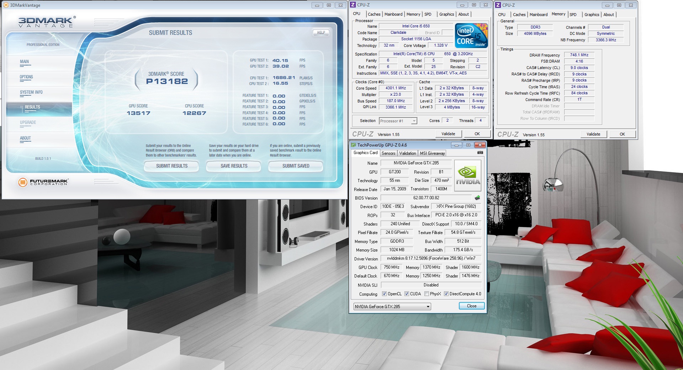Switch to the Sensors tab in GPU-Z
The height and width of the screenshot is (370, 683).
click(x=388, y=153)
